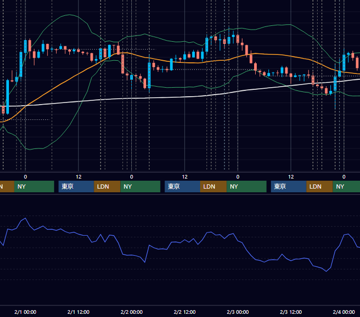
Task: Click the LDN session block on 2/2
Action: pos(213,187)
